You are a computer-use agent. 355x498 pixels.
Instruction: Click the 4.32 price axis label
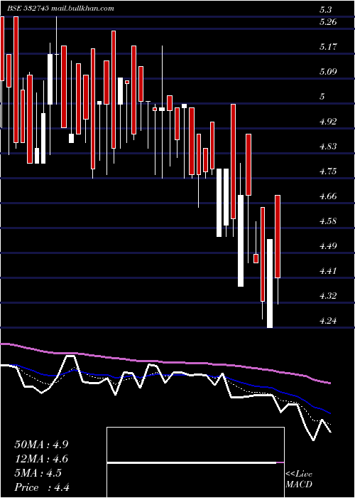coord(328,296)
